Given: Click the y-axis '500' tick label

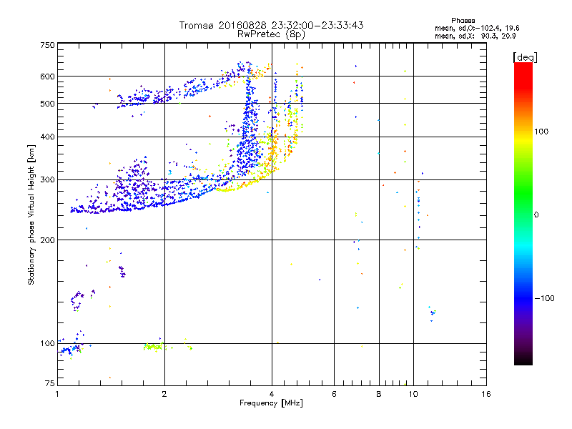Looking at the screenshot, I should point(47,104).
